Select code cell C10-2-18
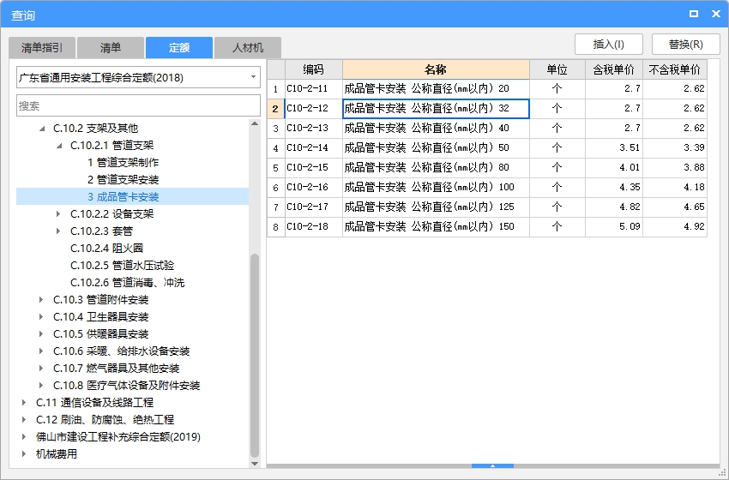This screenshot has height=480, width=729. point(313,227)
